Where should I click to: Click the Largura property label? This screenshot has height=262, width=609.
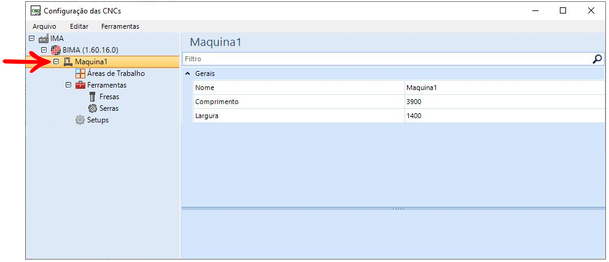coord(207,116)
